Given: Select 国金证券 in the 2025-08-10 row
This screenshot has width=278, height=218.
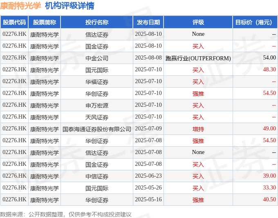Looking at the screenshot, I should coord(97,46).
